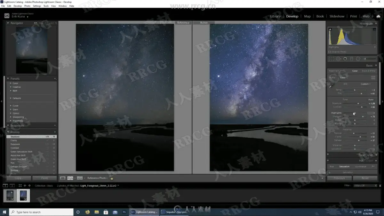The image size is (384, 216).
Task: Go back with filmstrip left arrow
Action: [25, 186]
